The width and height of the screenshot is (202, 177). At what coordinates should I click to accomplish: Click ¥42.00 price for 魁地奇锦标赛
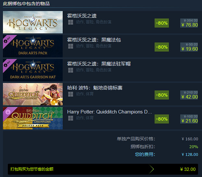coord(189,97)
